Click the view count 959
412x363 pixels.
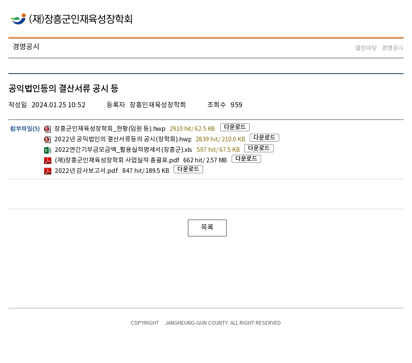(236, 105)
